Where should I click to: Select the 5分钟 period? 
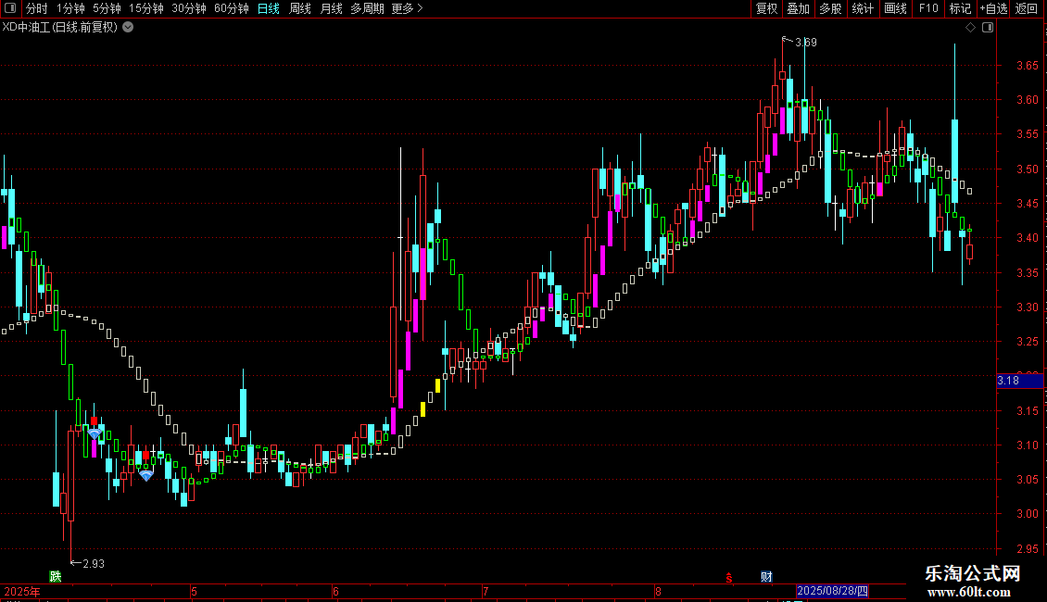pyautogui.click(x=107, y=8)
